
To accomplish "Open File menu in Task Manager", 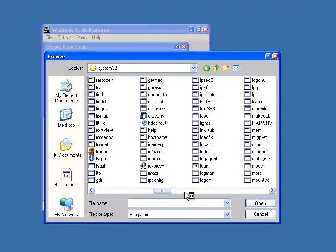I will [49, 37].
